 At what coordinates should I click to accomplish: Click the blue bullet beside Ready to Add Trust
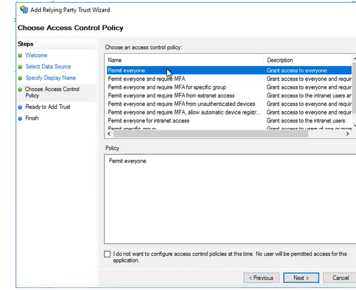click(x=20, y=107)
